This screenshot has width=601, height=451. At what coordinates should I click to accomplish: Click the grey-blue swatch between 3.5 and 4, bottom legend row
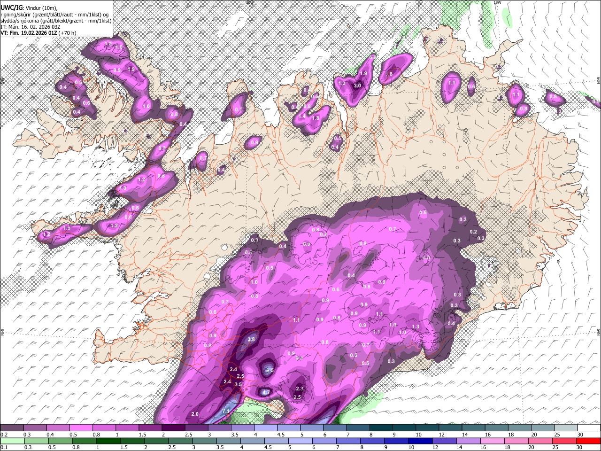(228, 441)
